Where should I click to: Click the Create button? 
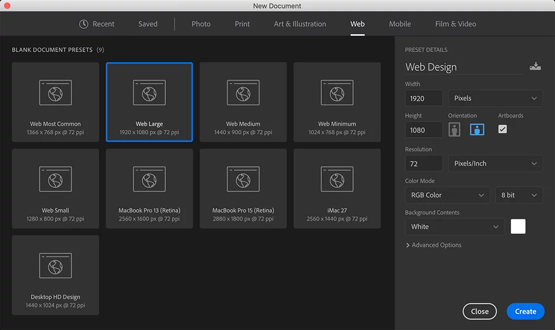coord(525,311)
